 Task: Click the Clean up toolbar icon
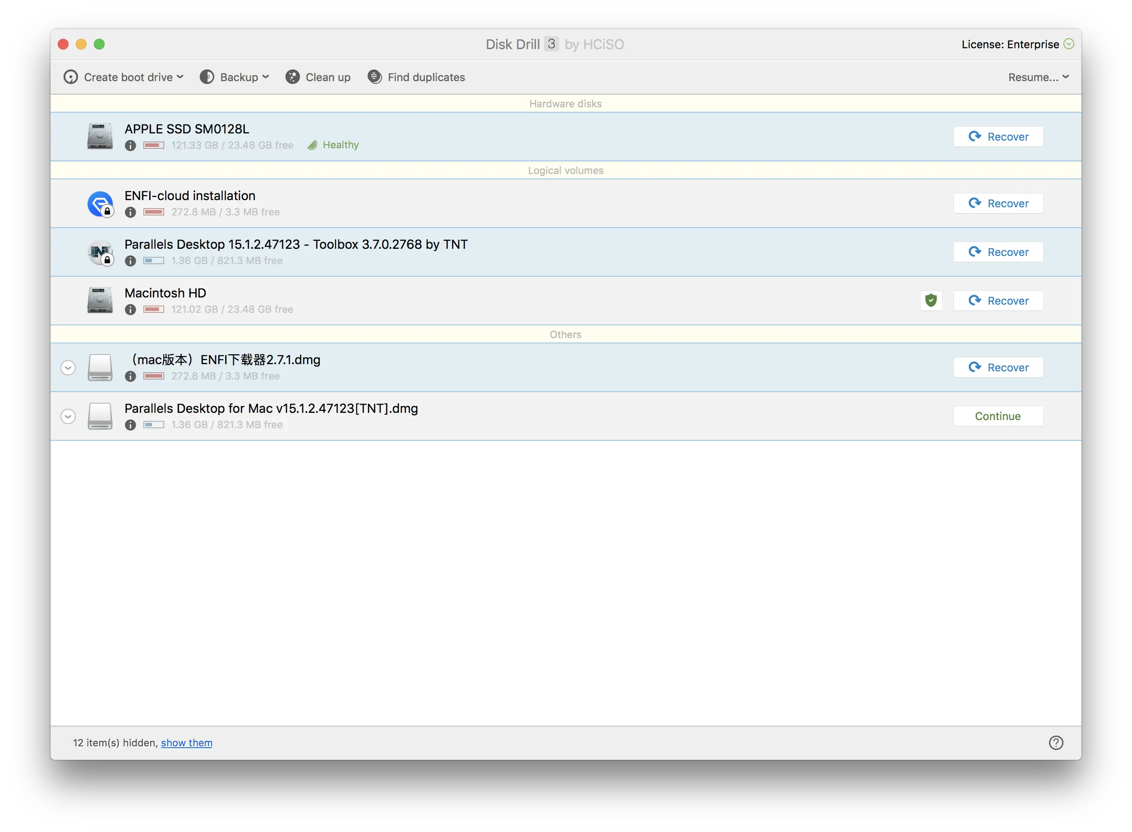(x=292, y=77)
